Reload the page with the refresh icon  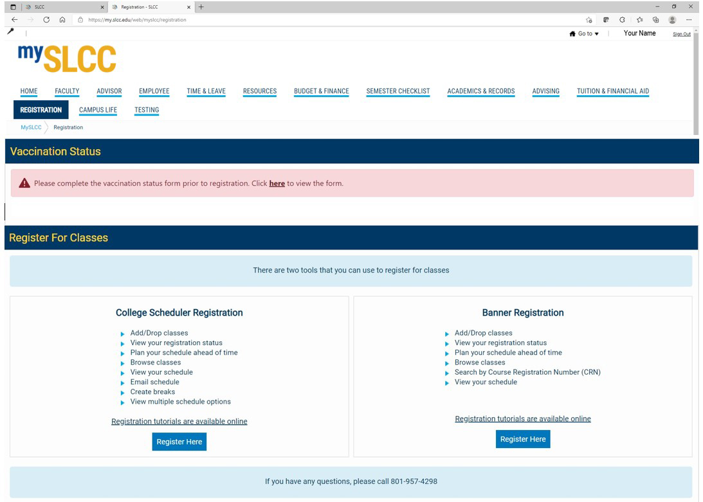tap(46, 20)
